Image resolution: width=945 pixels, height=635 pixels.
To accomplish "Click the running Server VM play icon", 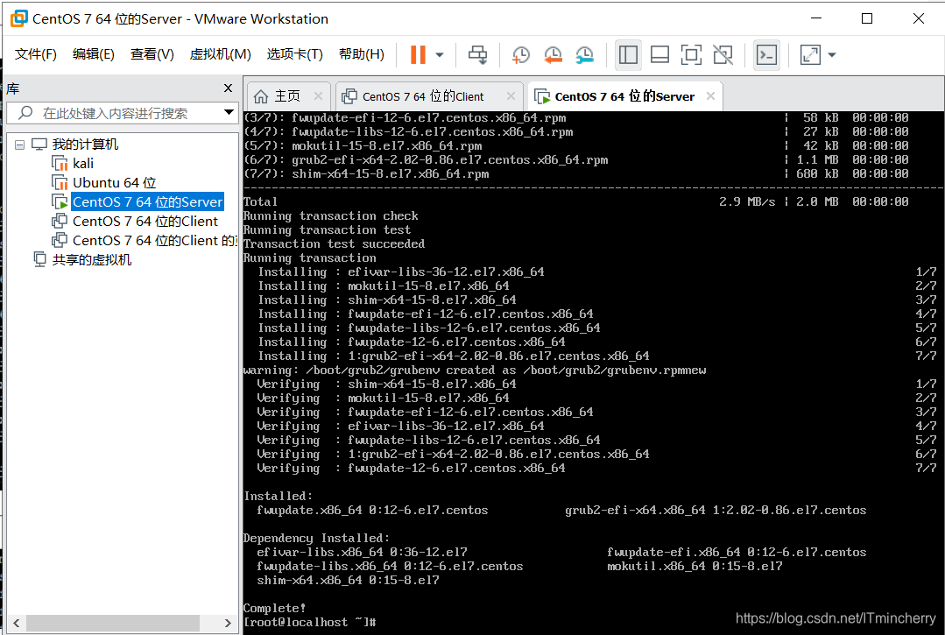I will point(60,201).
